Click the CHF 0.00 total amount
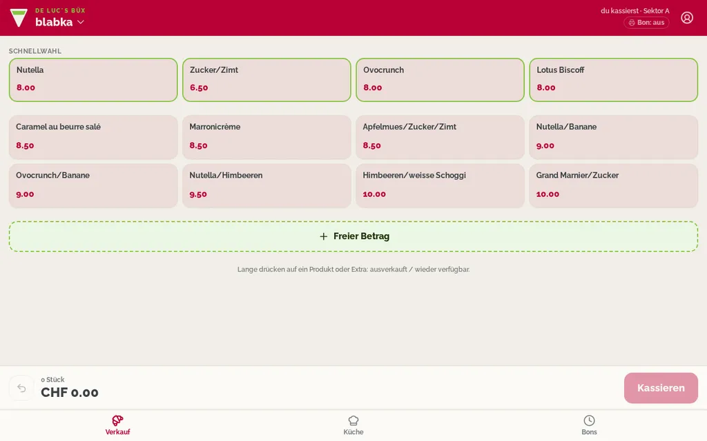707x441 pixels. click(70, 392)
